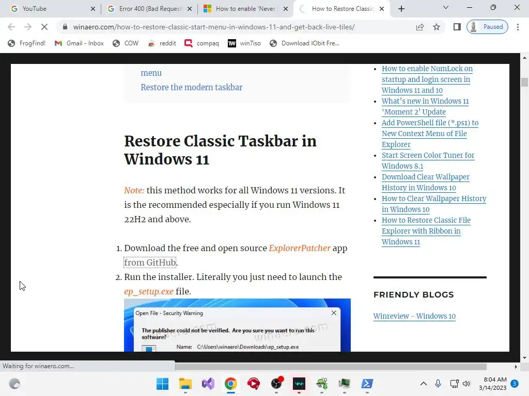Open the Chrome side panel
Screen dimensions: 529x396
457,27
